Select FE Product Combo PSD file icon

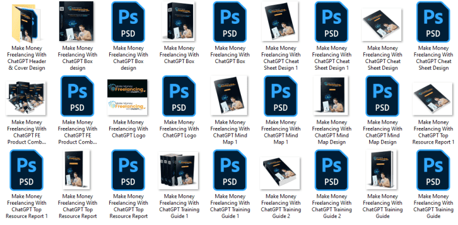tap(78, 96)
